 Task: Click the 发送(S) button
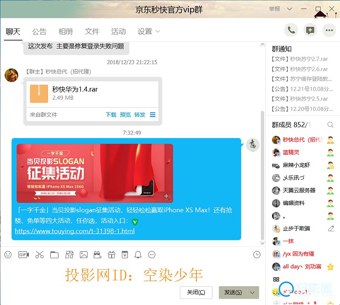[233, 292]
